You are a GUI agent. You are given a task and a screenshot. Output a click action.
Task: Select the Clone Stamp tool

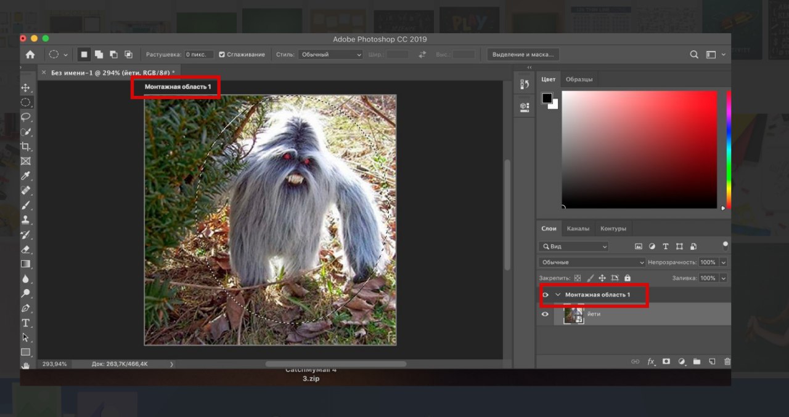coord(25,220)
